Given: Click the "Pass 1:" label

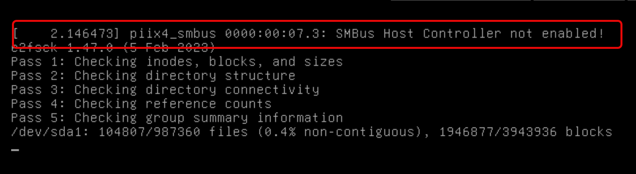Looking at the screenshot, I should 37,62.
